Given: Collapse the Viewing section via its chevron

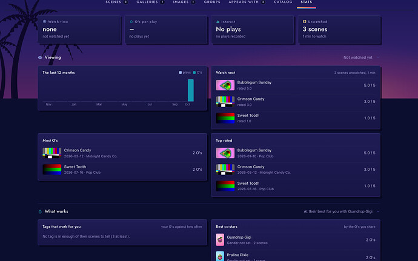Looking at the screenshot, I should tap(378, 58).
